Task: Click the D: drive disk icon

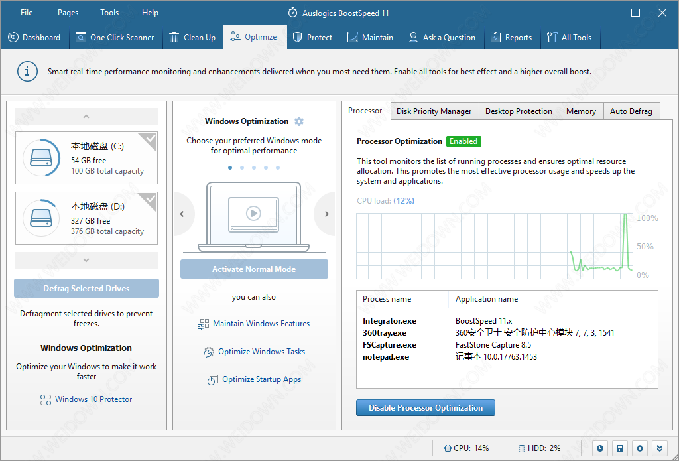Action: coord(41,218)
